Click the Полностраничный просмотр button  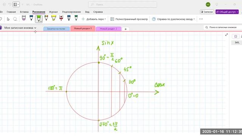click(x=129, y=19)
